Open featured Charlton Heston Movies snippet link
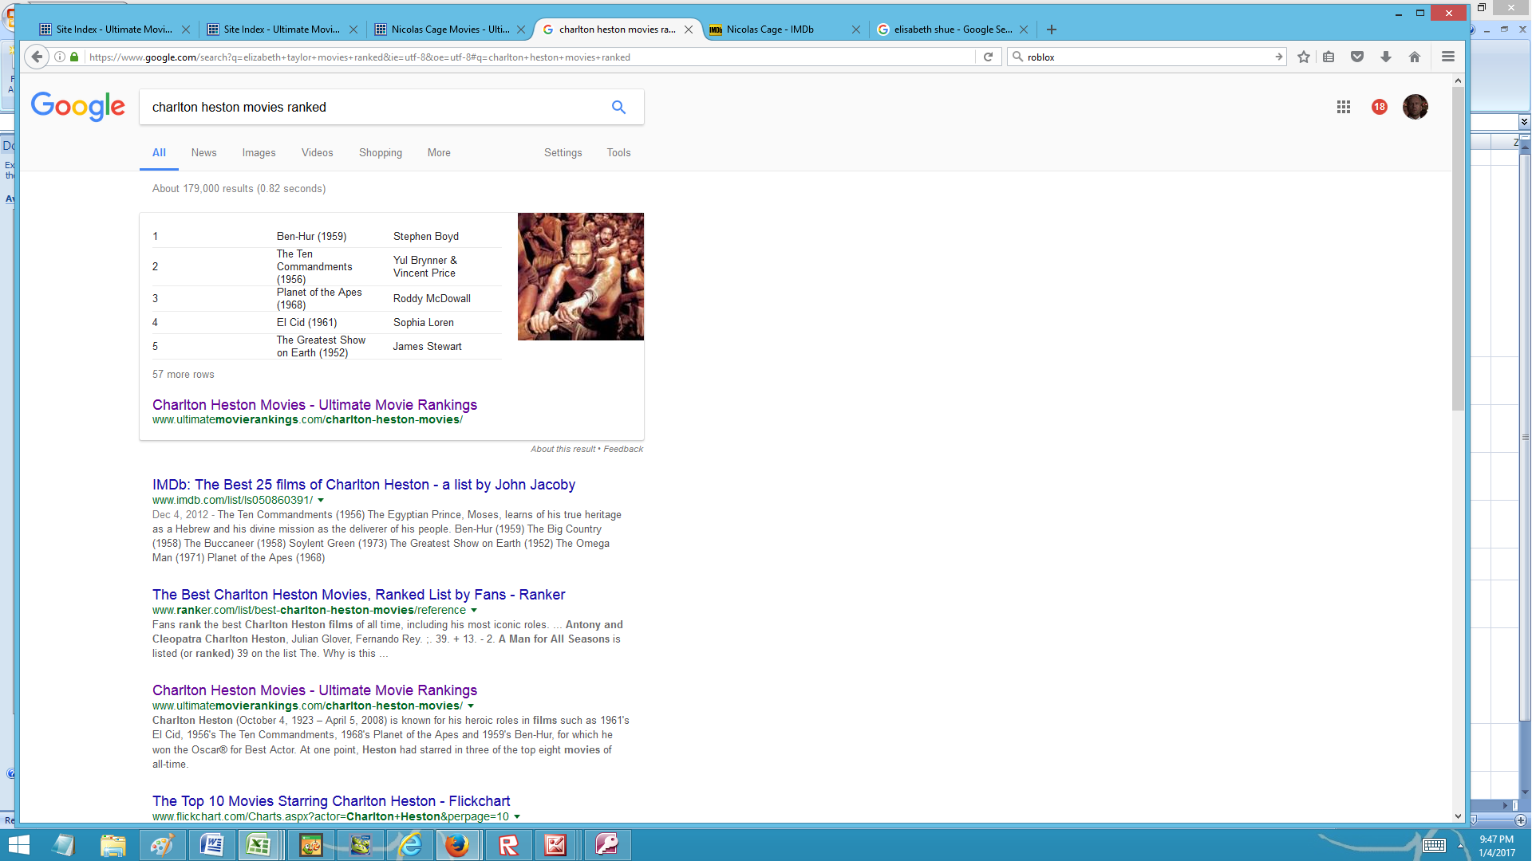This screenshot has width=1532, height=861. click(x=314, y=405)
